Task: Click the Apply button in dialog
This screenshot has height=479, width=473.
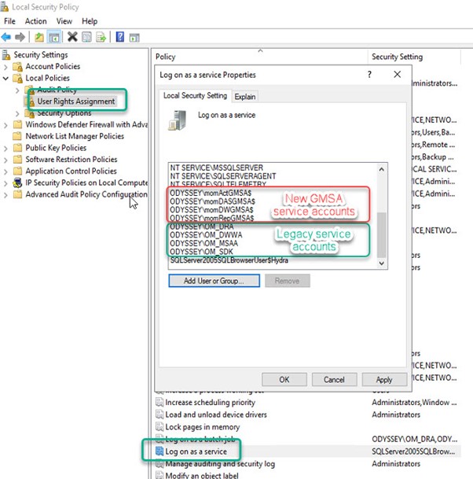Action: tap(383, 379)
